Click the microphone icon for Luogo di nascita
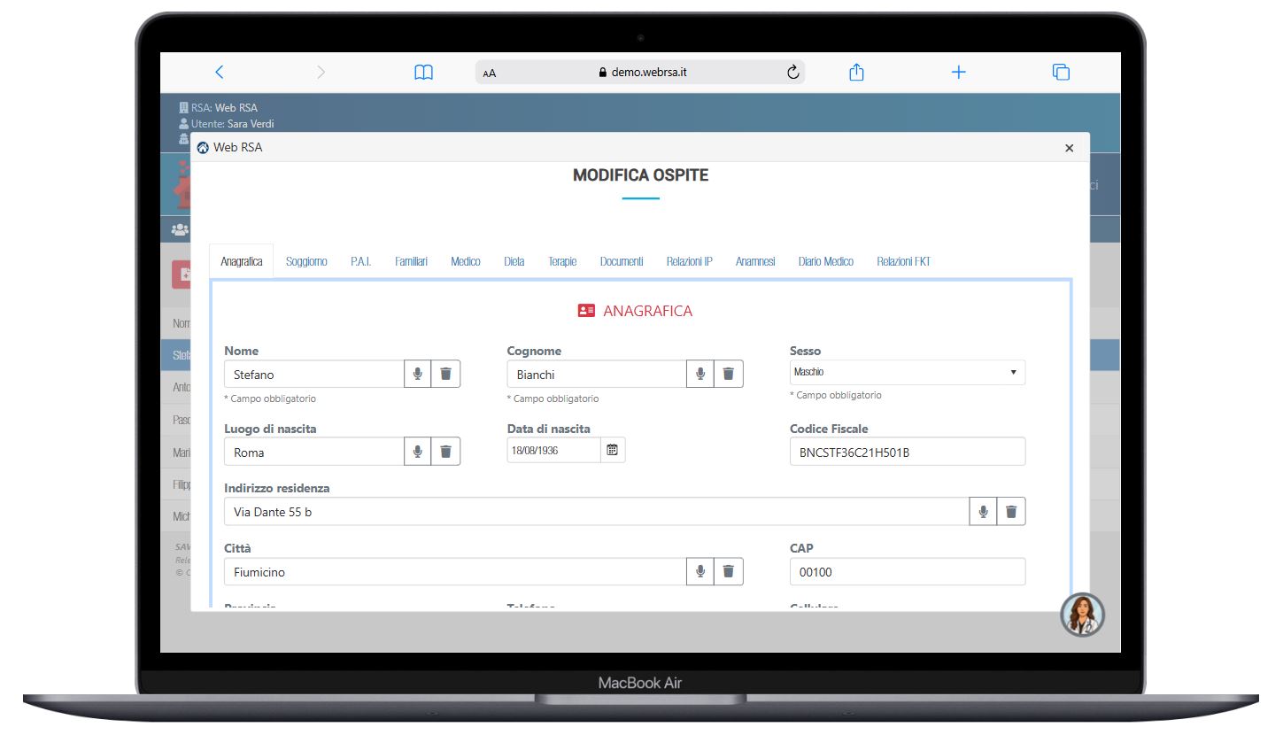The image size is (1283, 735). (417, 452)
